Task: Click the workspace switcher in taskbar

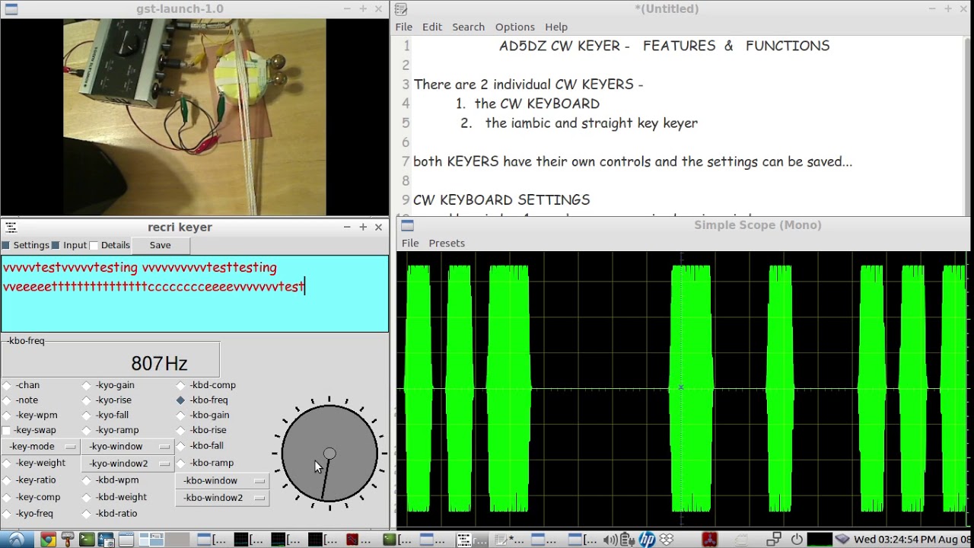Action: point(164,540)
